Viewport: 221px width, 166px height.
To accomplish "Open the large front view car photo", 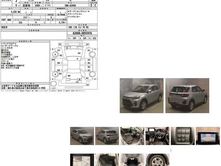I will click(x=141, y=95).
